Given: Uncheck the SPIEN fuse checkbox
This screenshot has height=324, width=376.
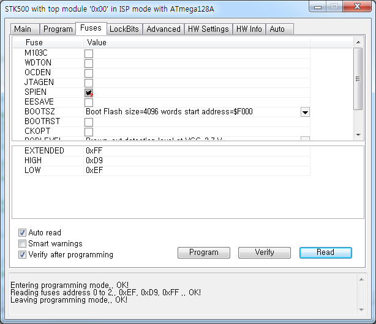Looking at the screenshot, I should pos(89,92).
